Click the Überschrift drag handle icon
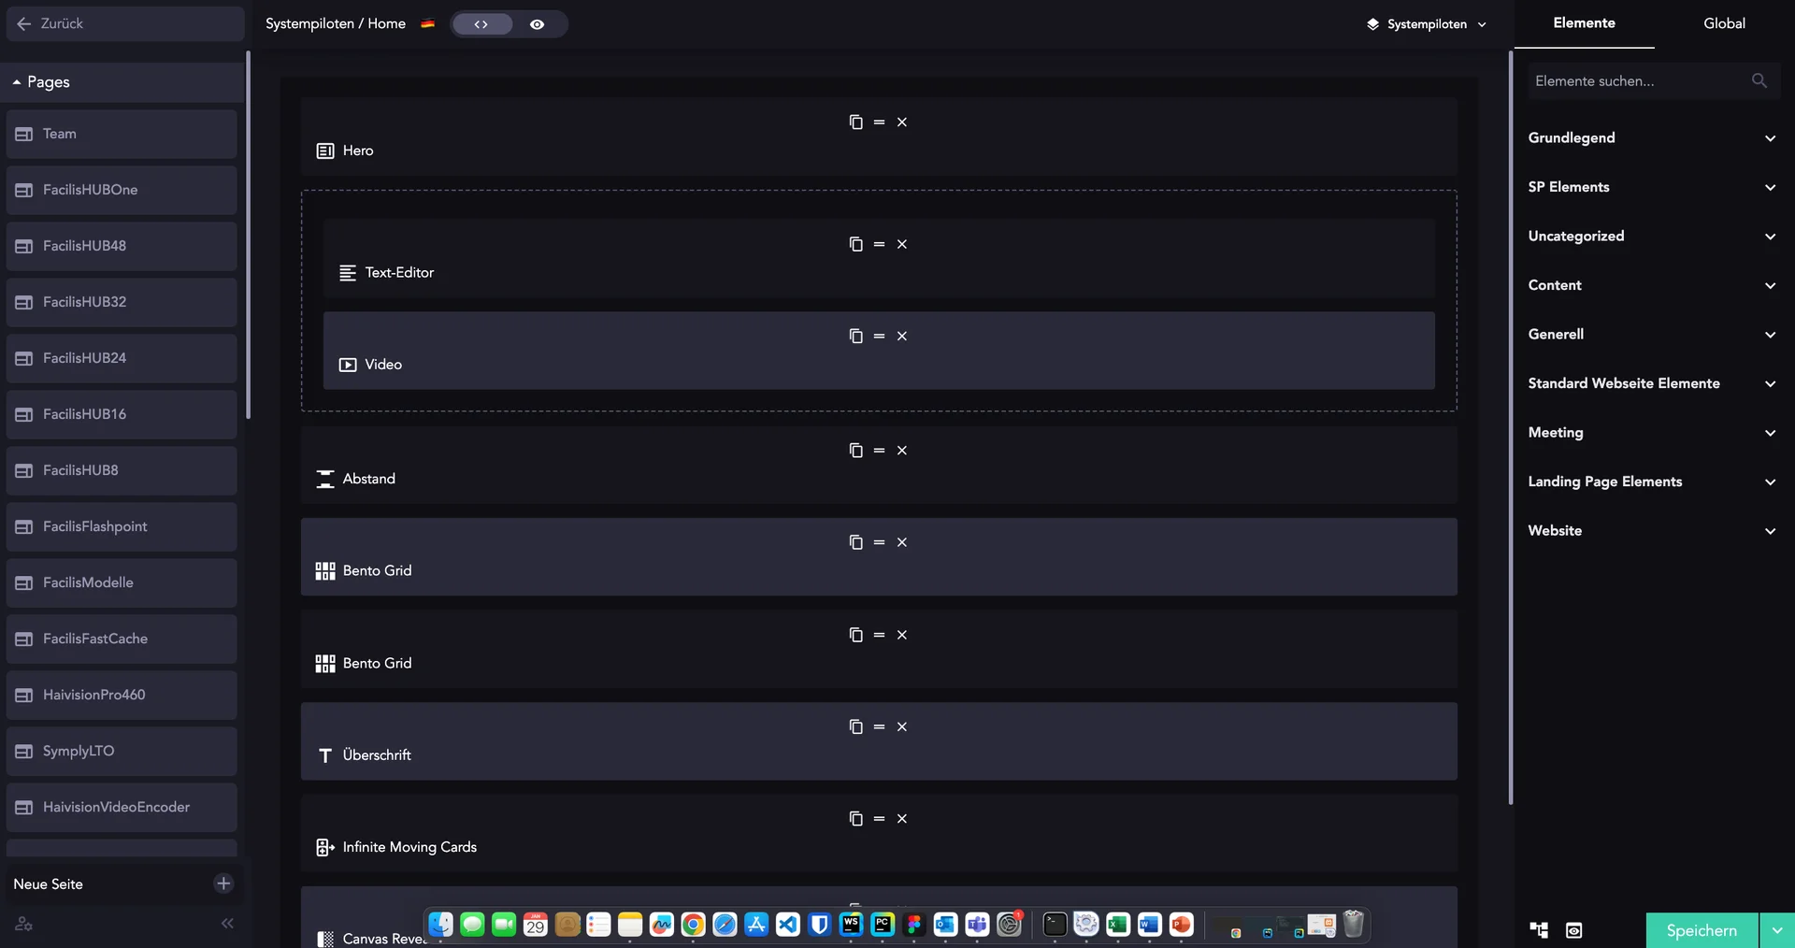This screenshot has width=1795, height=948. coord(879,726)
